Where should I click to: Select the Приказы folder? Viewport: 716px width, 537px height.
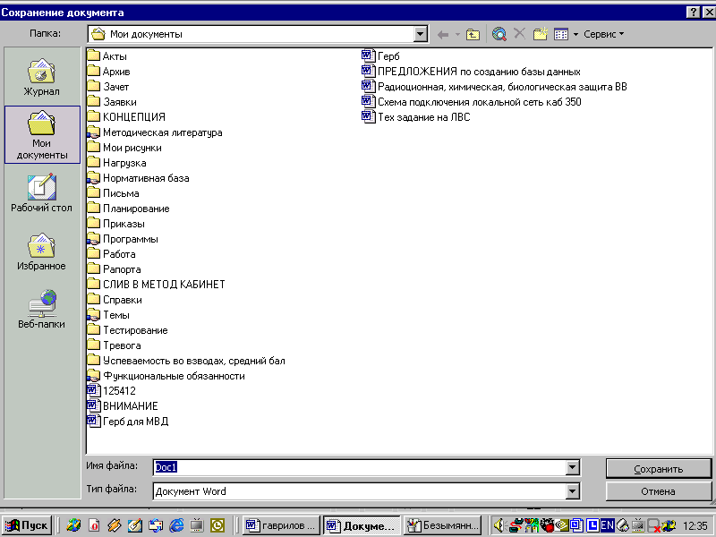point(116,224)
